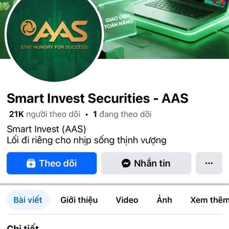Open the three-dot more options menu
Image resolution: width=229 pixels, height=229 pixels.
(x=209, y=163)
